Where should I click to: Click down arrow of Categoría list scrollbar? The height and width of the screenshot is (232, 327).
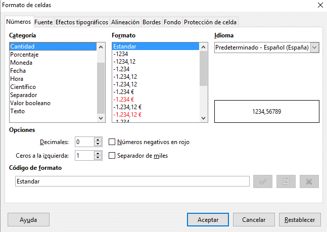point(101,118)
